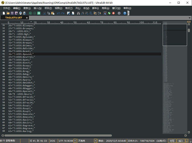Screen dimensions: 192x143
Task: Toggle the 可写 writable status indicator
Action: click(172, 140)
